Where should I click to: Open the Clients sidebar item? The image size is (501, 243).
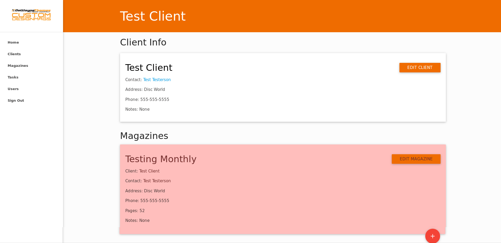tap(14, 54)
